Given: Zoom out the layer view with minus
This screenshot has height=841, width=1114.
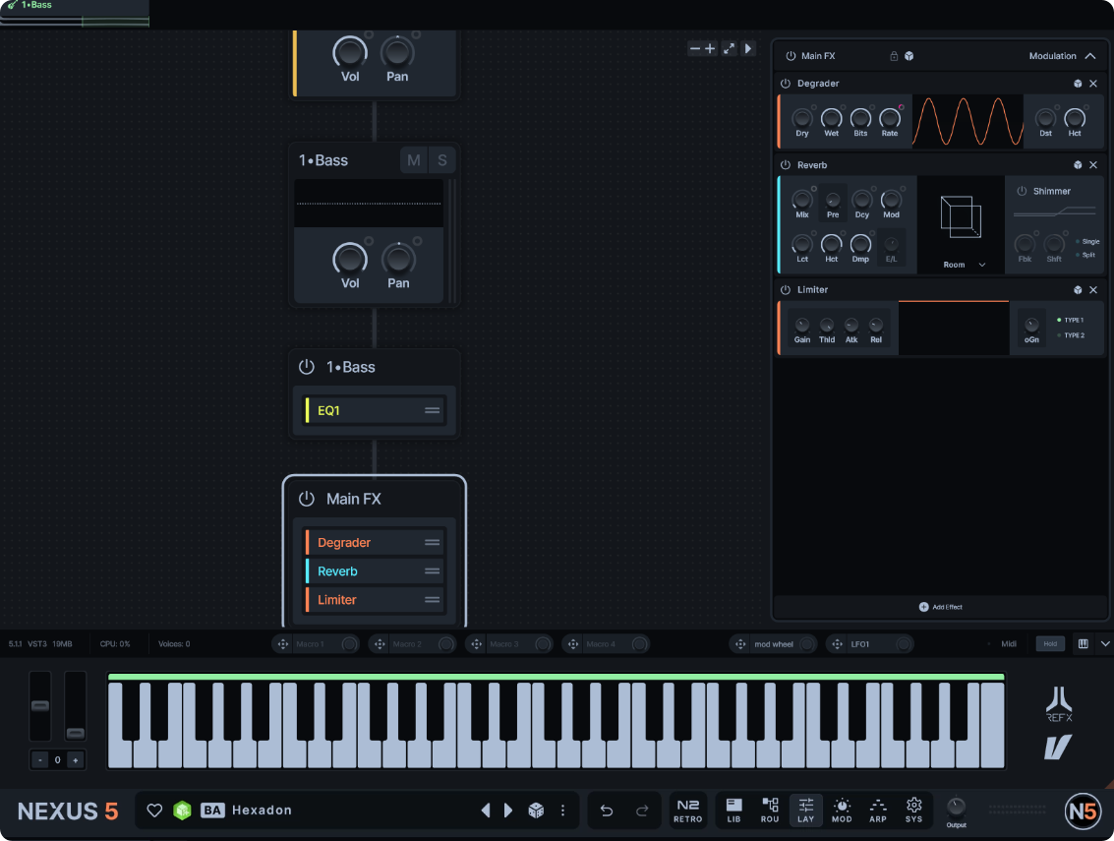Looking at the screenshot, I should click(695, 48).
